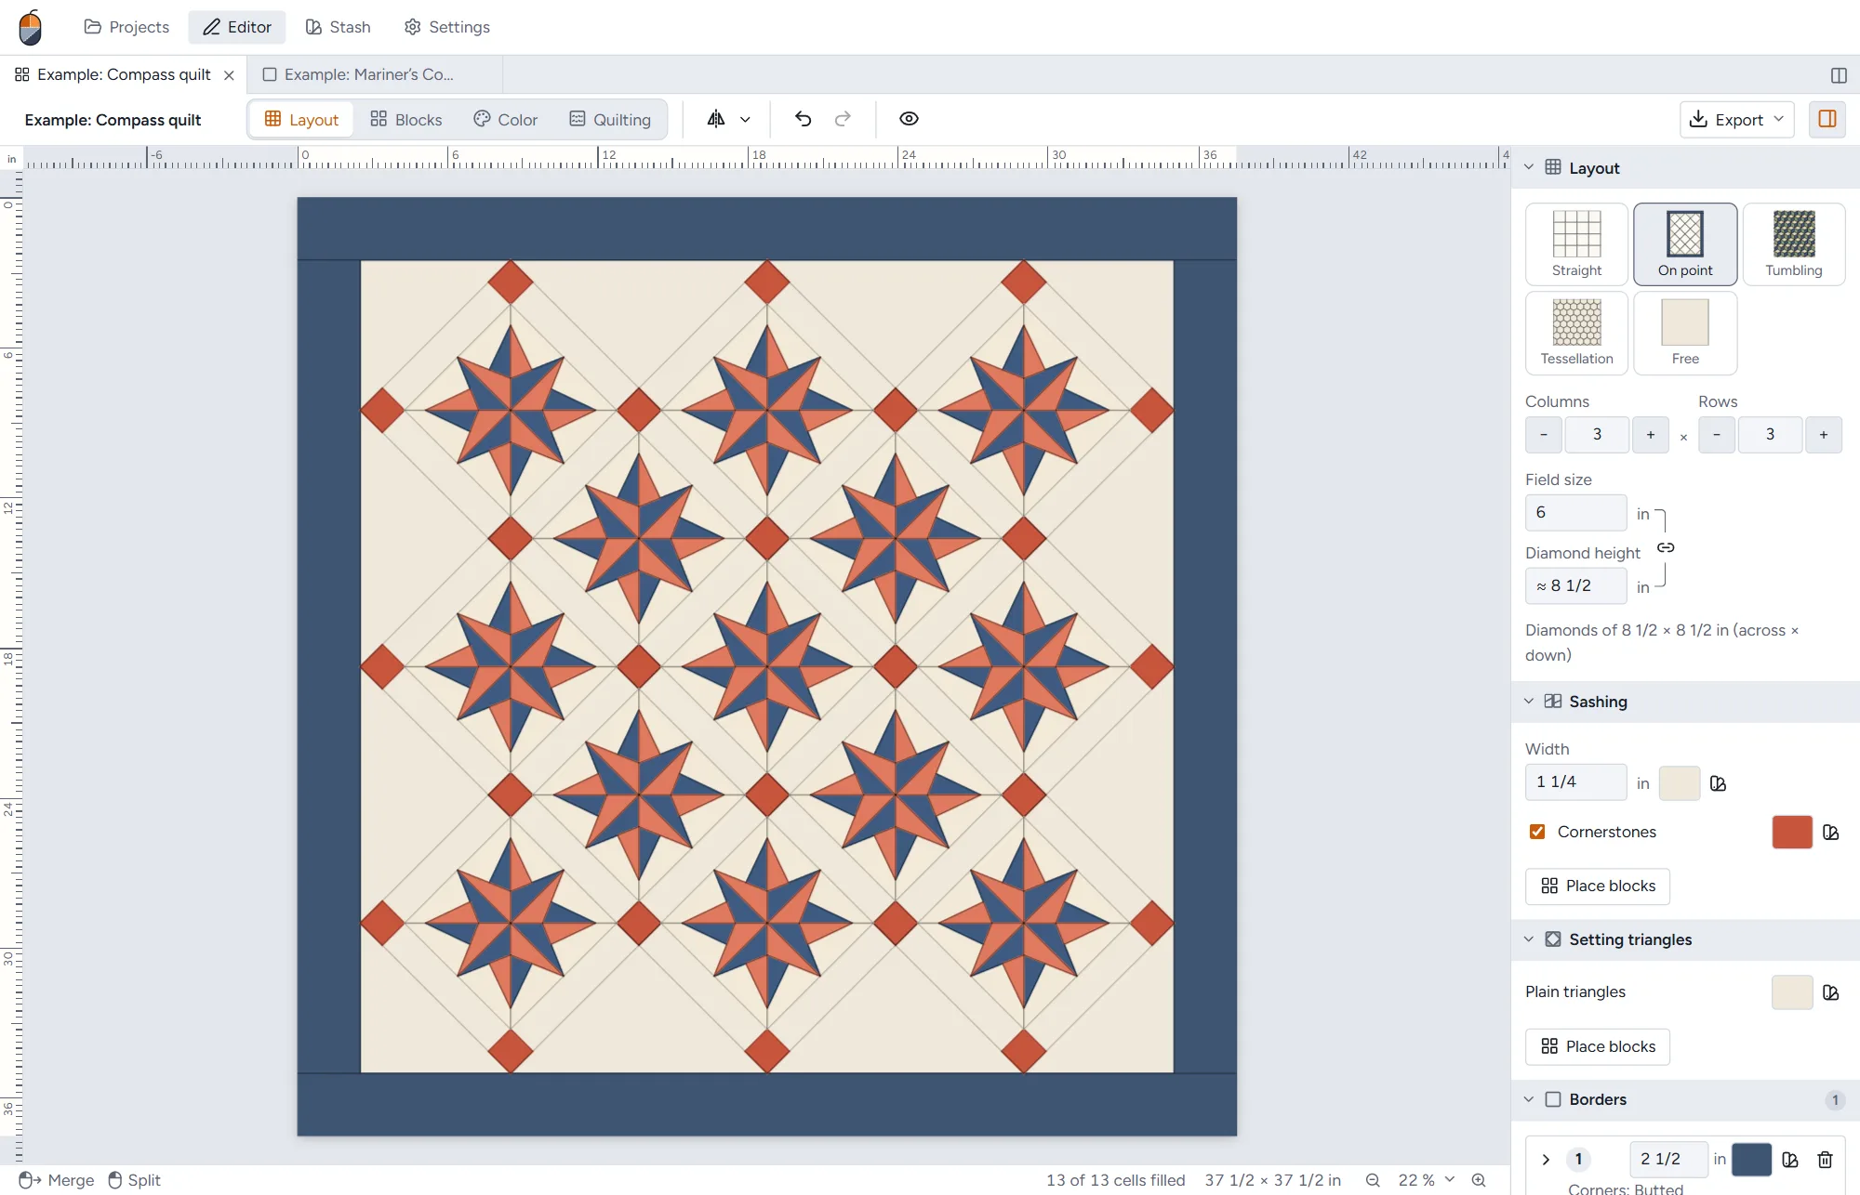Switch to the Blocks tab
The height and width of the screenshot is (1195, 1860).
pos(406,119)
